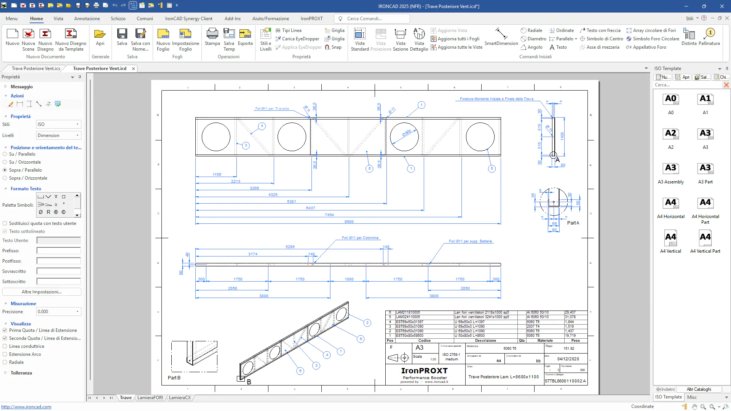Create a Nuova Scena
731x411 pixels.
coord(28,40)
